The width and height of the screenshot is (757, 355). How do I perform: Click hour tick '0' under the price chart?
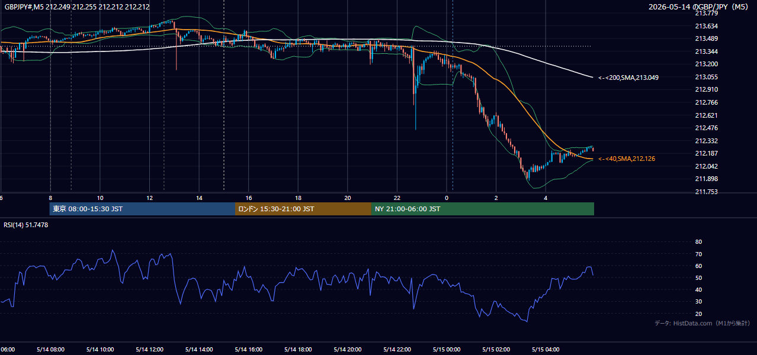point(447,198)
